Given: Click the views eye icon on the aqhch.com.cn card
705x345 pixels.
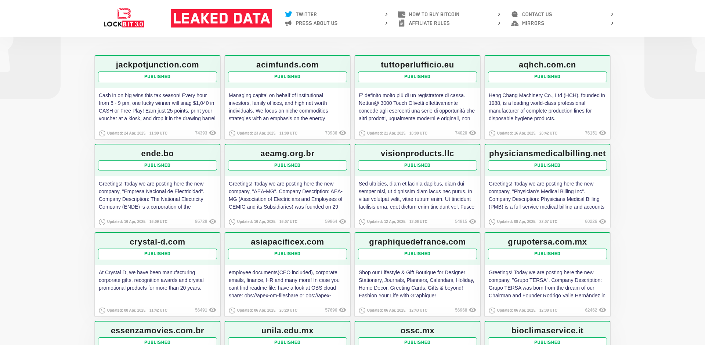Looking at the screenshot, I should click(x=603, y=133).
